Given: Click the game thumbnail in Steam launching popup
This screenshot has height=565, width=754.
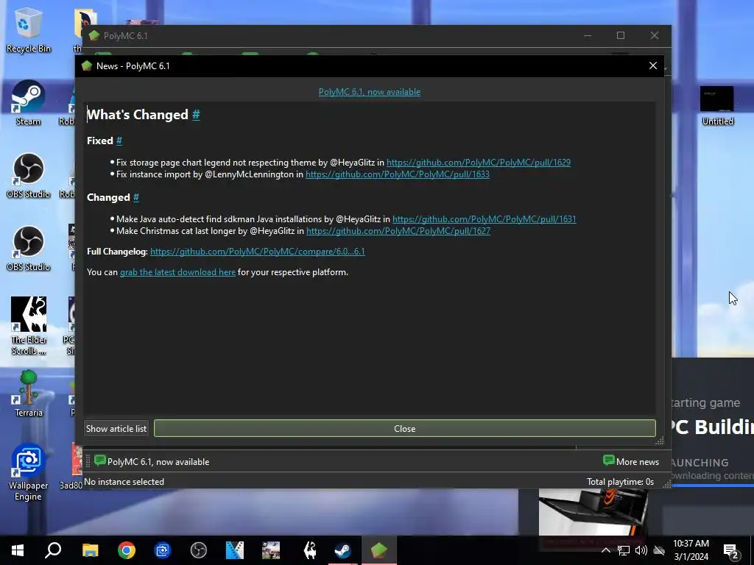Looking at the screenshot, I should 593,512.
